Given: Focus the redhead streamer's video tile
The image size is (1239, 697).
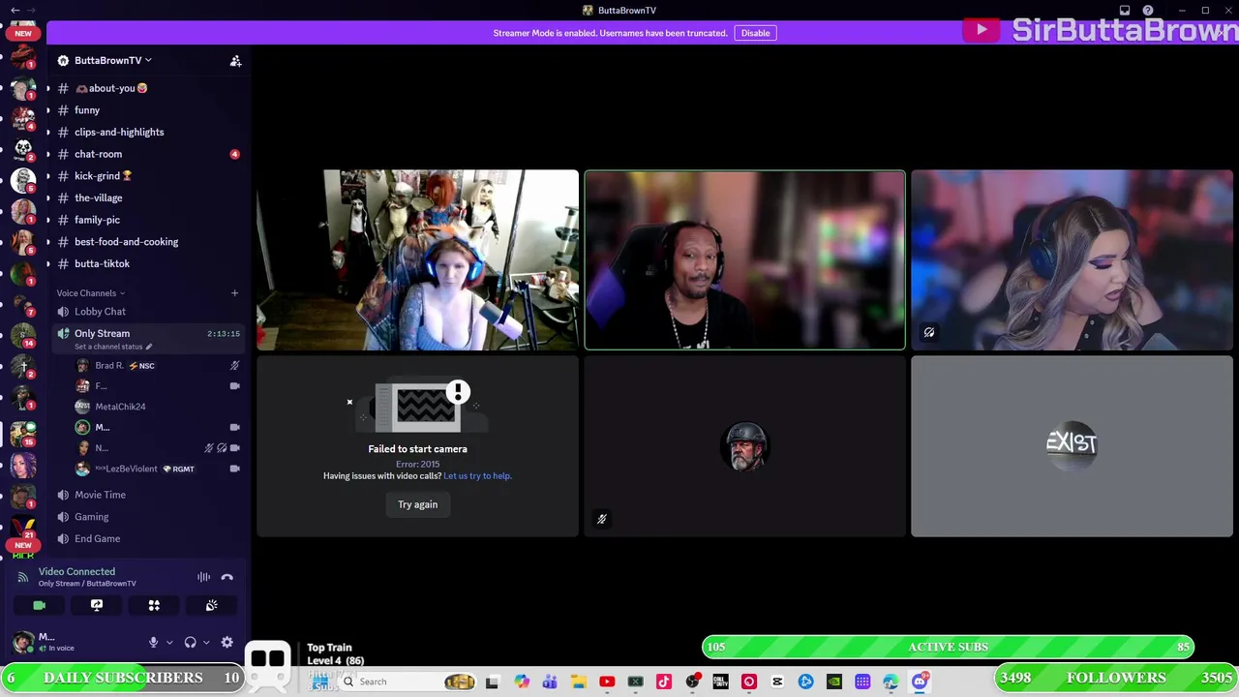Looking at the screenshot, I should pos(417,259).
